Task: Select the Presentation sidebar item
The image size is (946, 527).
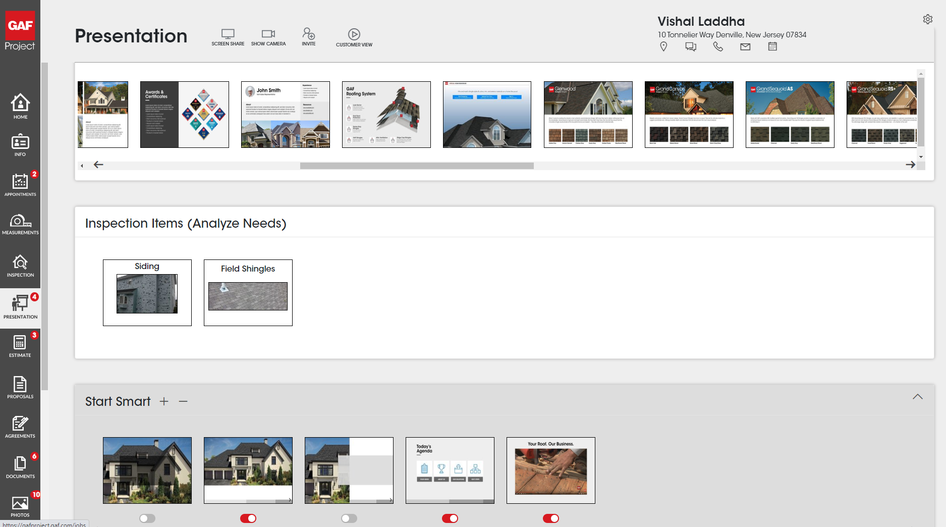Action: click(20, 308)
